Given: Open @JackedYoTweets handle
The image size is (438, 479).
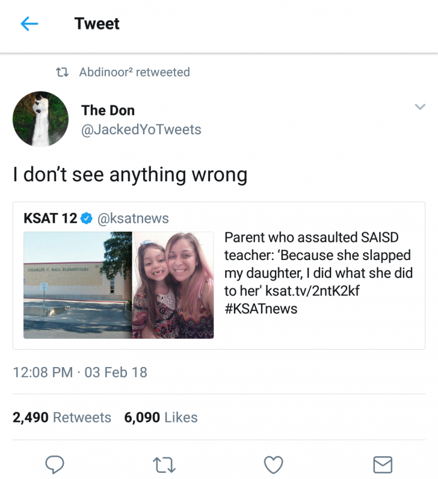Looking at the screenshot, I should [x=141, y=129].
